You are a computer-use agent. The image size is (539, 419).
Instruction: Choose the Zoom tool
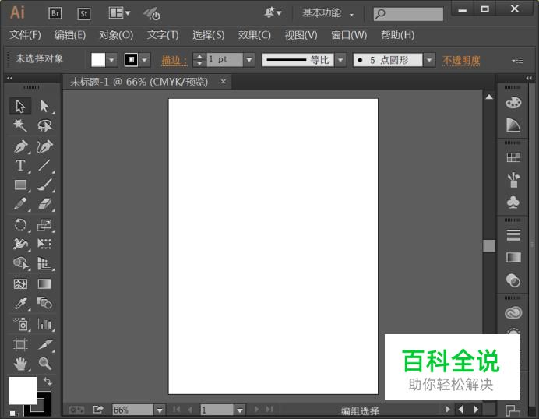tap(44, 364)
